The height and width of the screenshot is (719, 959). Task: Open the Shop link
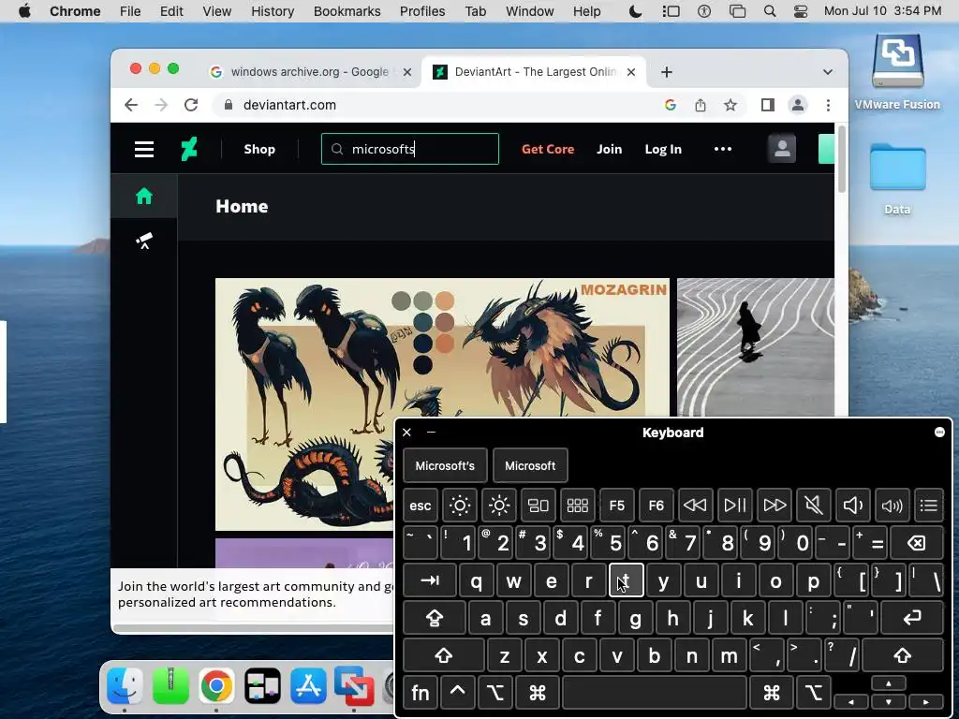click(x=259, y=149)
